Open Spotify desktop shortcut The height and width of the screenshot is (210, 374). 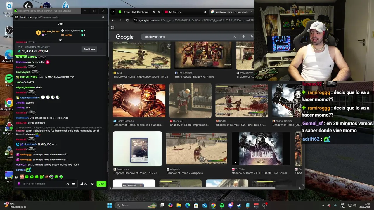point(9,80)
